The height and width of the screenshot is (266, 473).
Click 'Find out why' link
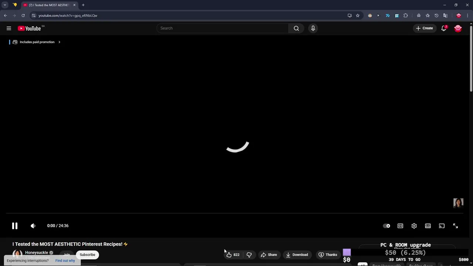tap(65, 260)
